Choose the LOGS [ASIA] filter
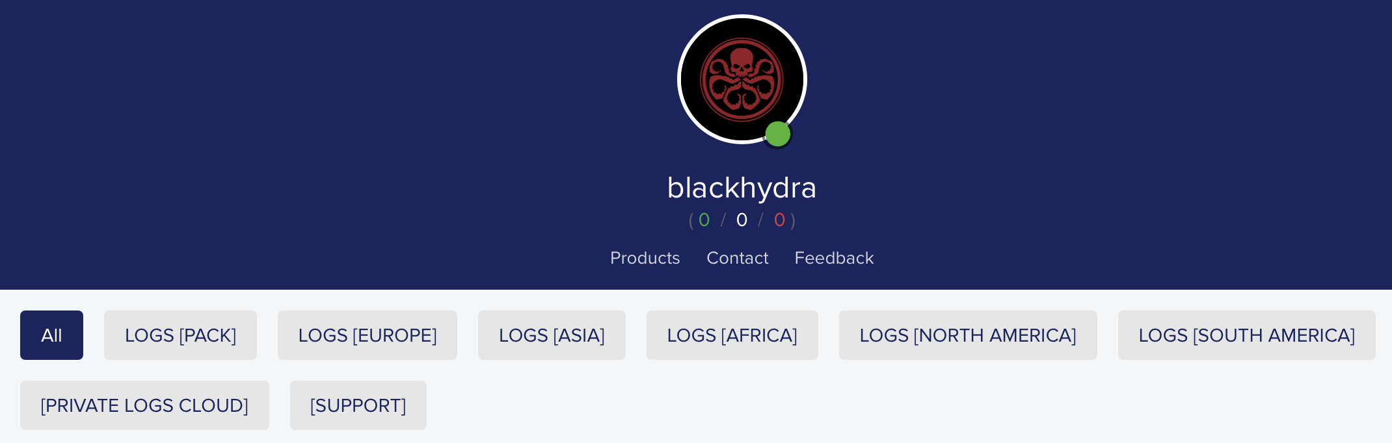The image size is (1392, 443). coord(552,335)
